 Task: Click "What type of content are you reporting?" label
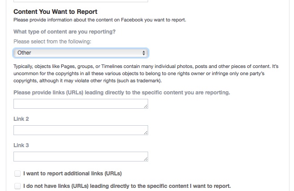coord(65,31)
